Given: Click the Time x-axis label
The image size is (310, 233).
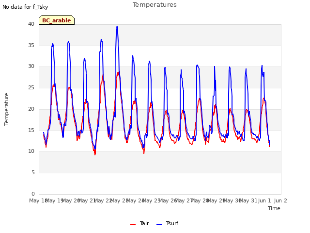Looking at the screenshot, I should pyautogui.click(x=274, y=208).
